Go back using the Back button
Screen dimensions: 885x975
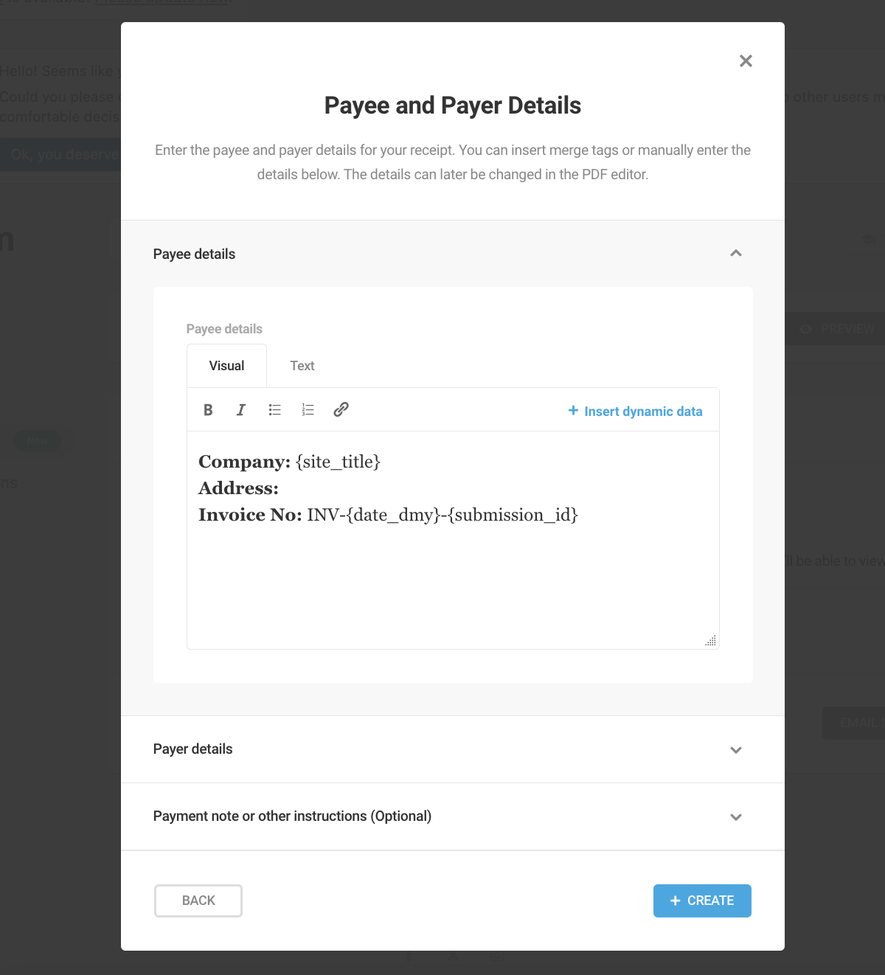[x=198, y=901]
